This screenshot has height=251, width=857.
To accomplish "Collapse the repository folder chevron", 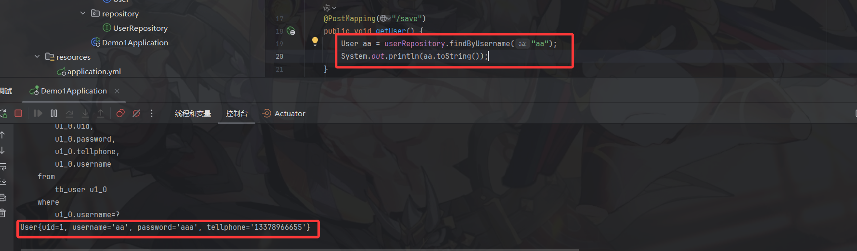I will [x=83, y=13].
